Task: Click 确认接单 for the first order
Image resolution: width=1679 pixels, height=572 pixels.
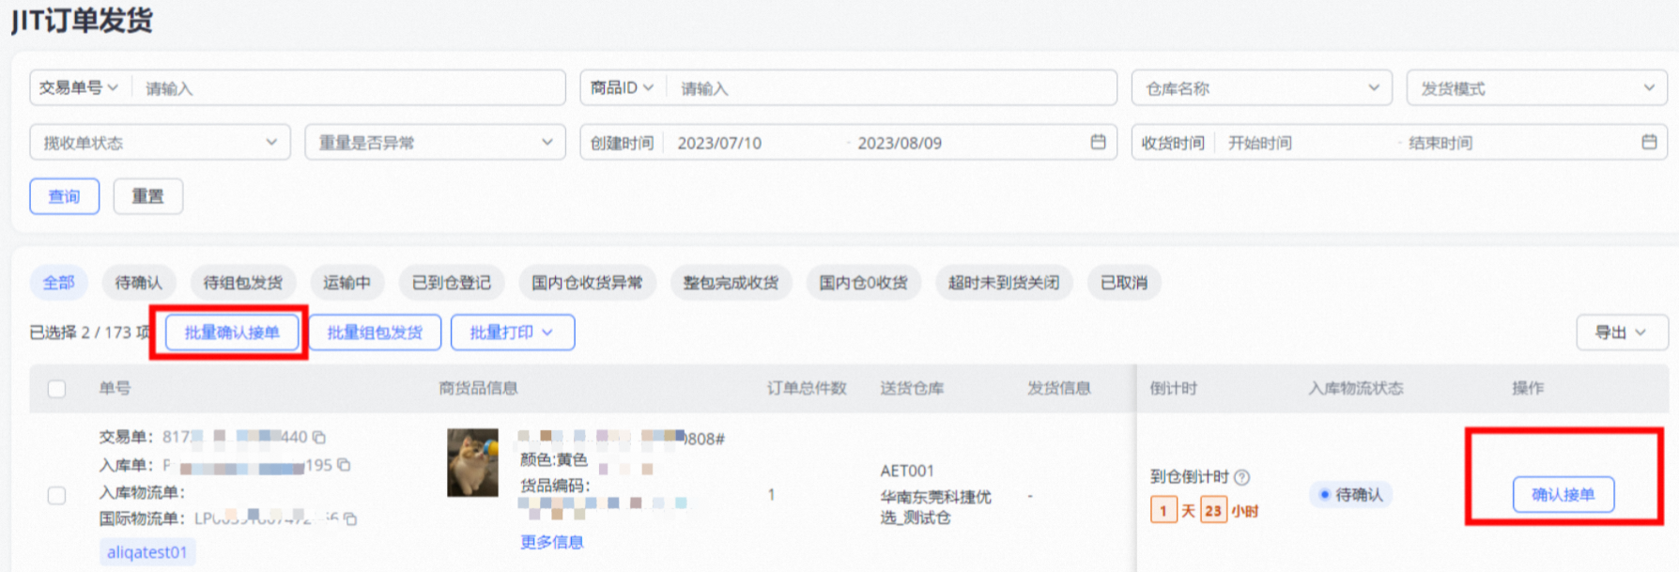Action: (1563, 495)
